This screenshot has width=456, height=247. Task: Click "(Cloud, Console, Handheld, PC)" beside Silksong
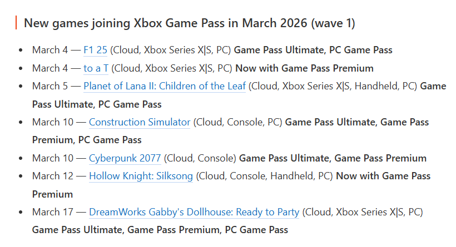[264, 176]
